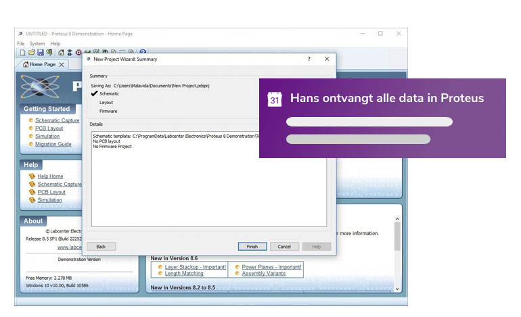Click the Windows 10 build info text
The width and height of the screenshot is (521, 317).
(x=57, y=285)
